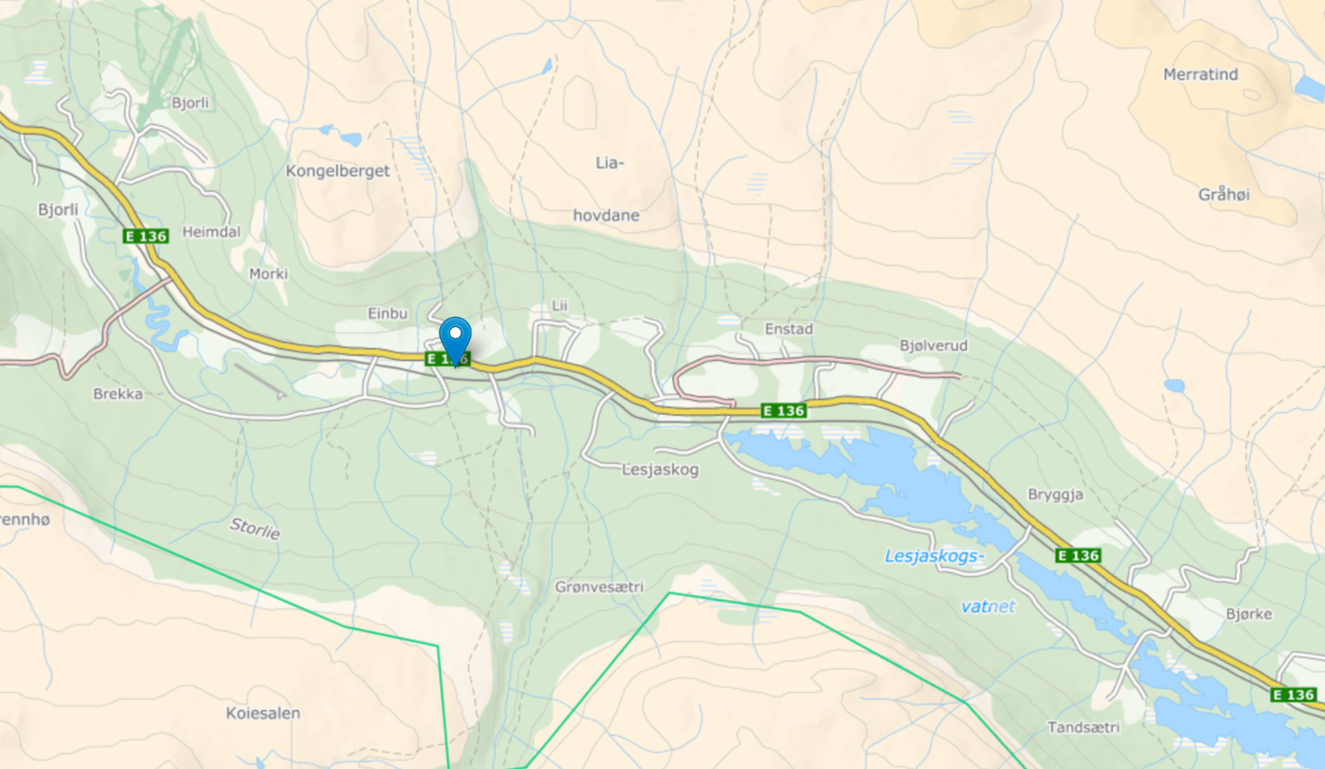Click the E 136 road shield near Enstad

click(783, 411)
